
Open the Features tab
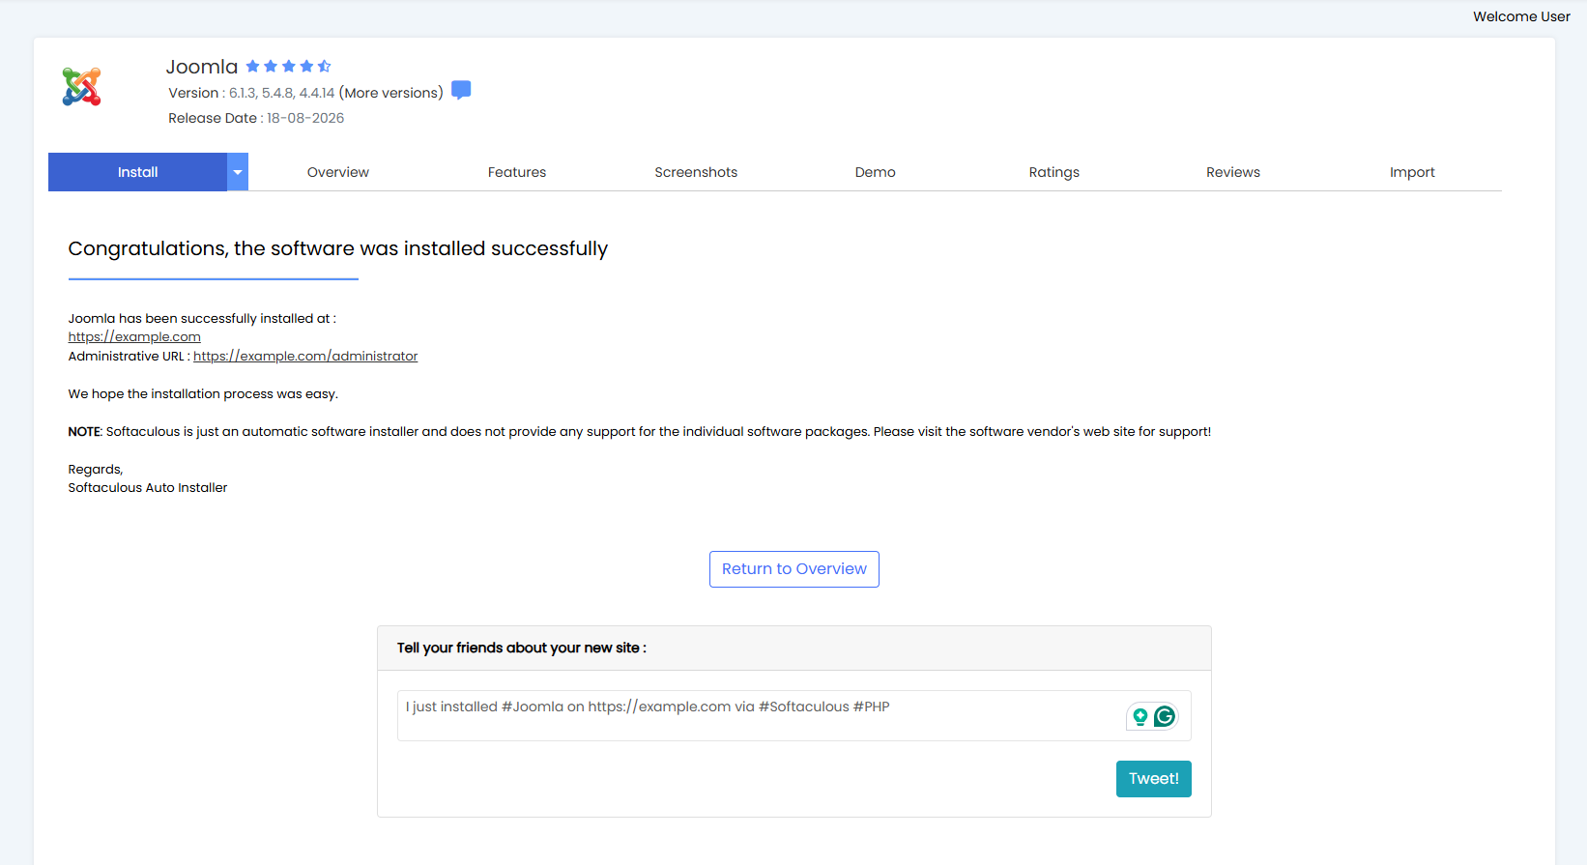coord(517,172)
